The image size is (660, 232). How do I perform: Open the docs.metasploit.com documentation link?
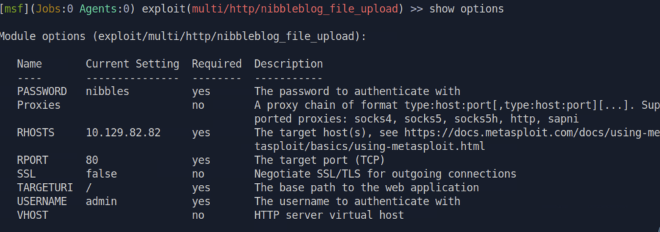tap(532, 133)
